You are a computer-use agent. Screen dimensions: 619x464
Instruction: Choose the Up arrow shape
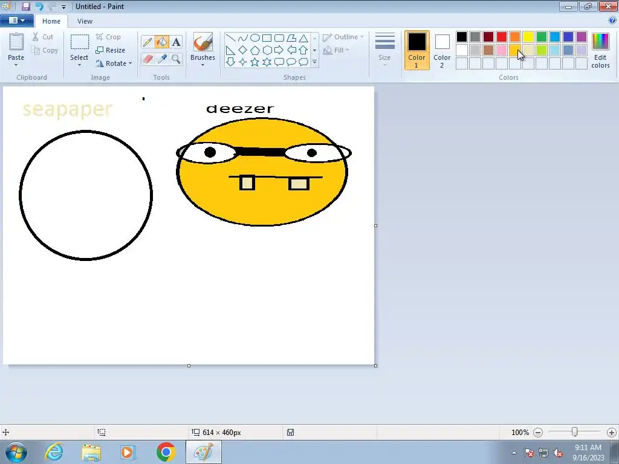303,50
